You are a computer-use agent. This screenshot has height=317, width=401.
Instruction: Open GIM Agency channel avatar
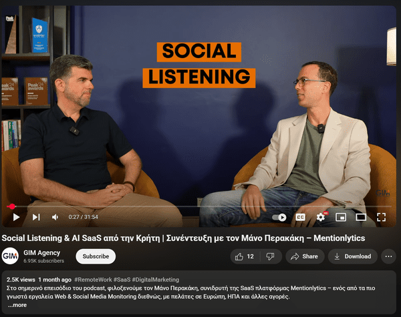[x=10, y=256]
